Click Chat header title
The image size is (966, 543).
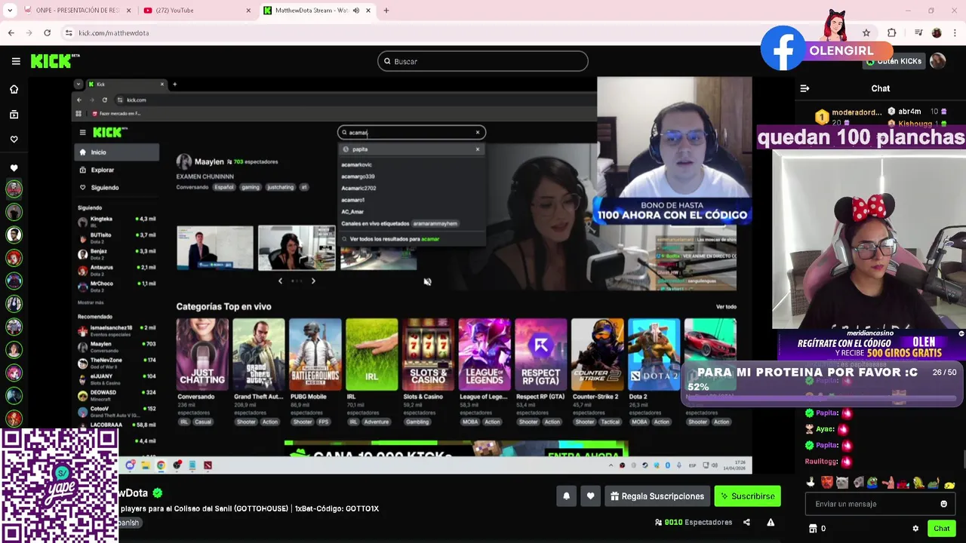[881, 88]
